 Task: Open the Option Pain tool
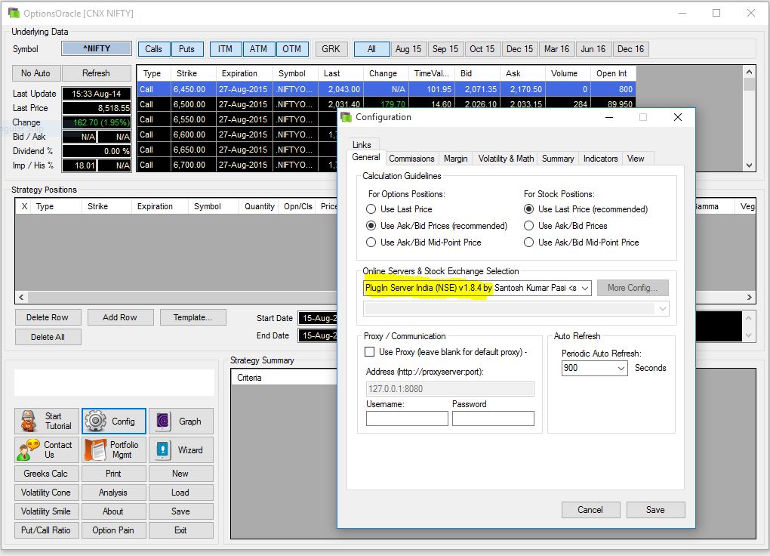tap(113, 530)
